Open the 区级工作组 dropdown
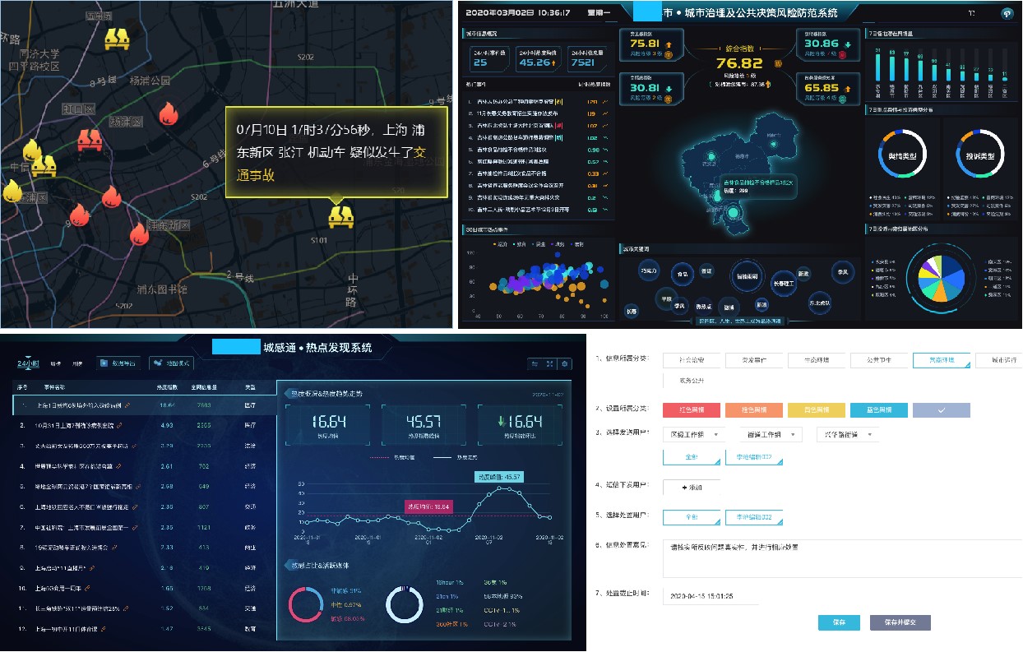 tap(695, 434)
